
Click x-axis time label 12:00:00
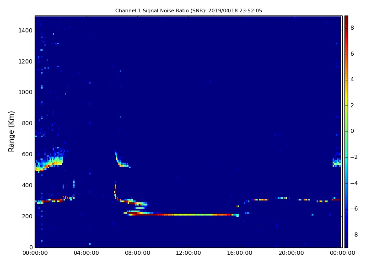coord(188,253)
